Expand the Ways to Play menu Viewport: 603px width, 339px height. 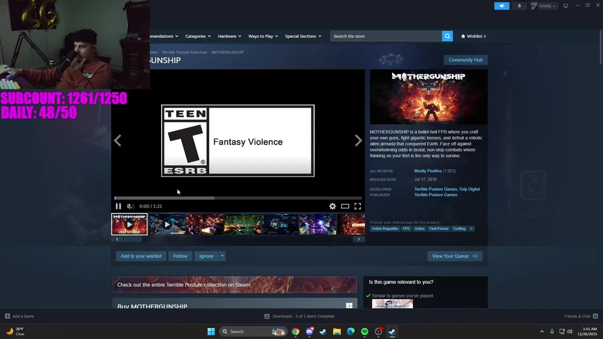(x=263, y=36)
